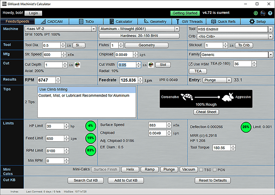Click the GW Threads bolt icon
This screenshot has height=195, width=275.
pyautogui.click(x=178, y=21)
